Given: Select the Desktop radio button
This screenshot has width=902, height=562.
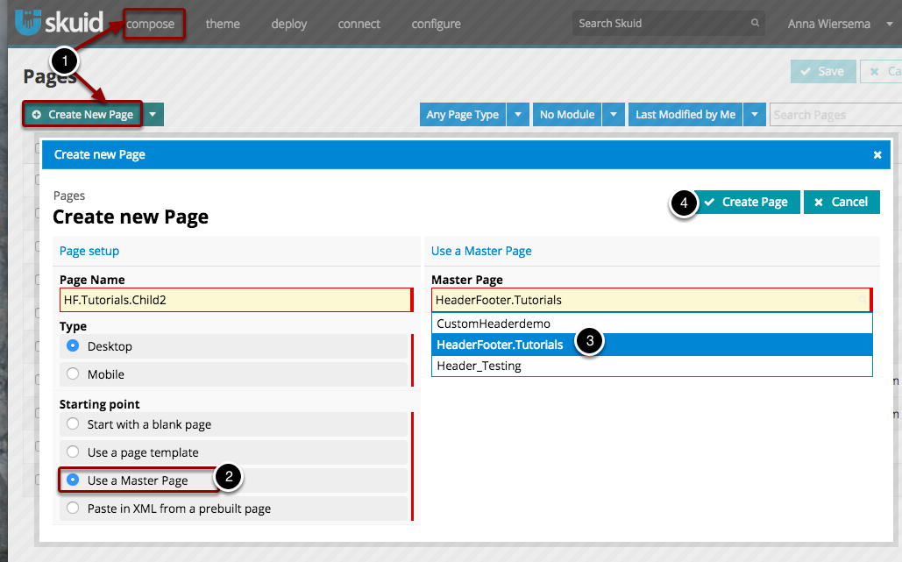Looking at the screenshot, I should point(73,345).
